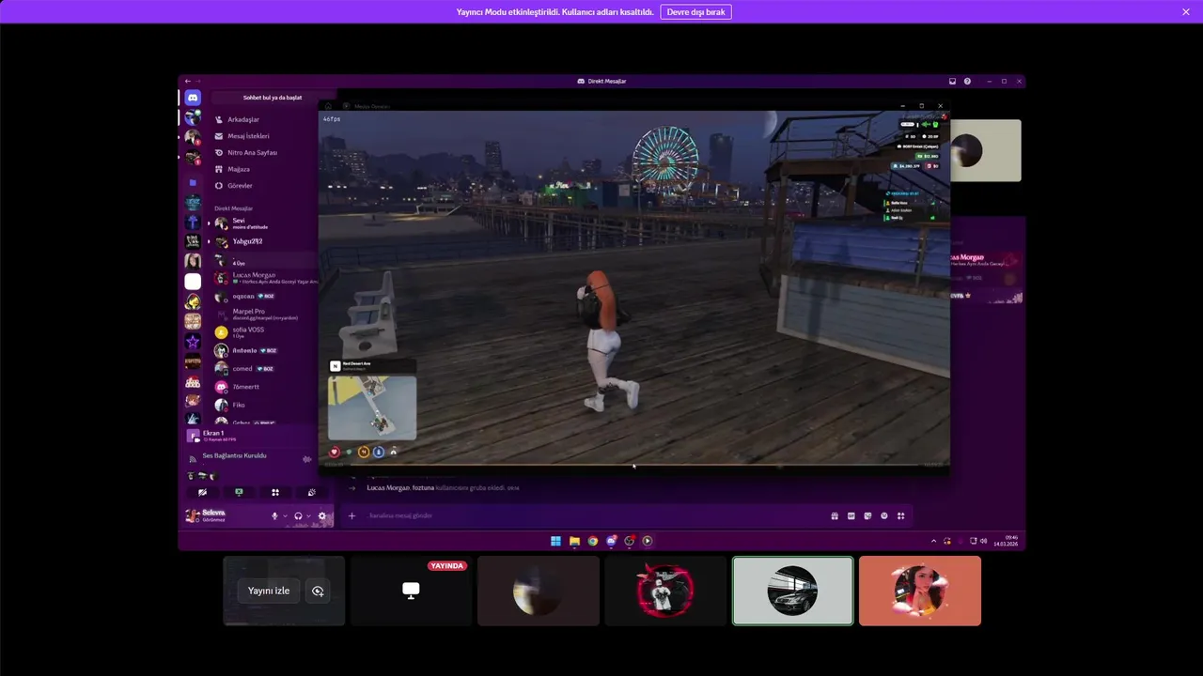The image size is (1203, 676).
Task: Click 'Ses Bağlantısı Kuruldu' voice status text
Action: pos(234,455)
